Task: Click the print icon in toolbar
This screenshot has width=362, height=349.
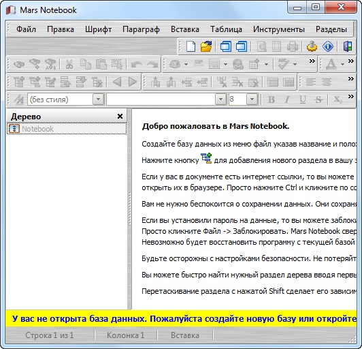Action: click(293, 46)
